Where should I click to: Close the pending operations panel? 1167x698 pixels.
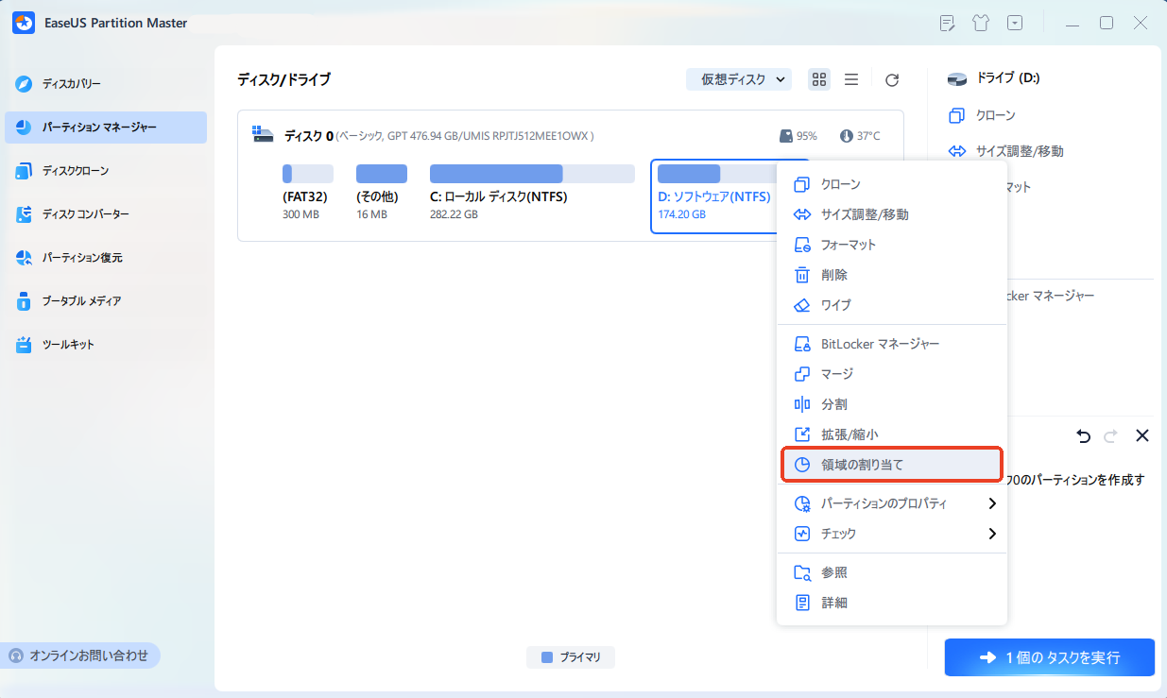[x=1141, y=435]
